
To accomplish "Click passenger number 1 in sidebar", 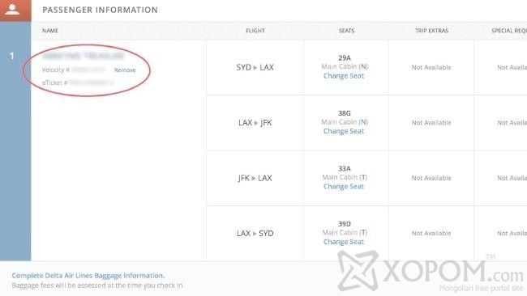I will 12,56.
